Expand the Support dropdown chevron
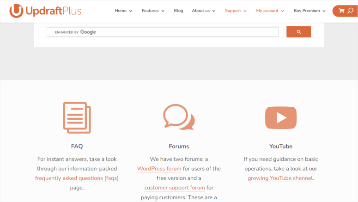Screen dimensions: 358x202 coord(245,11)
